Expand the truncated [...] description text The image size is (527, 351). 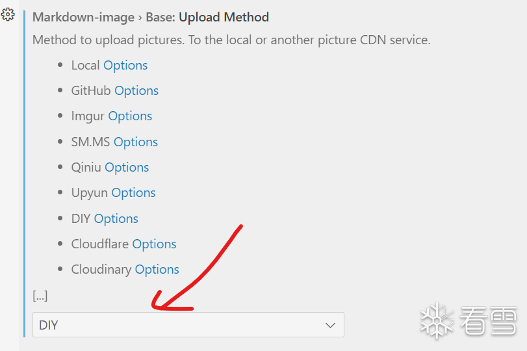(40, 296)
